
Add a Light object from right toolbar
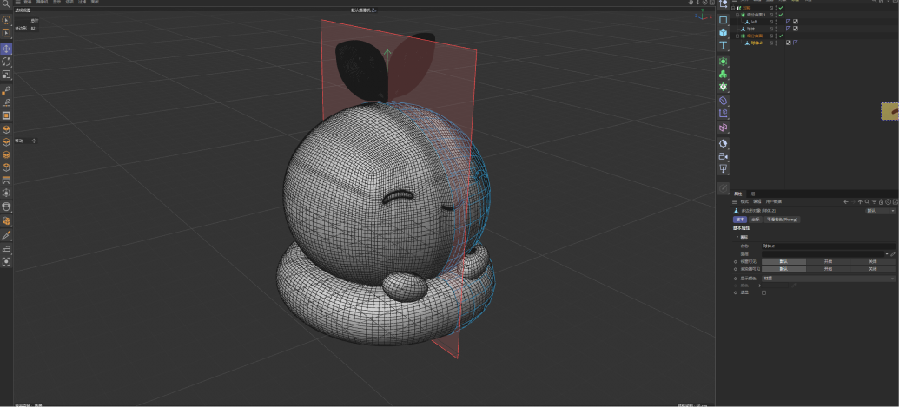click(x=723, y=169)
